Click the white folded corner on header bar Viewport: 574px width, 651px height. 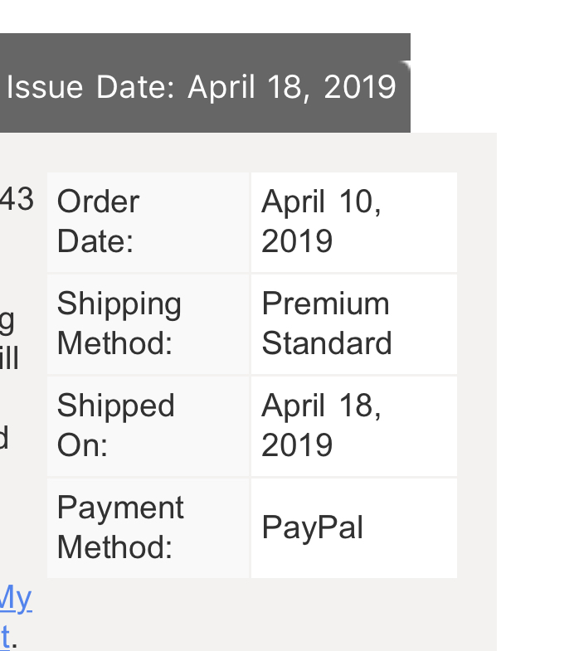406,66
